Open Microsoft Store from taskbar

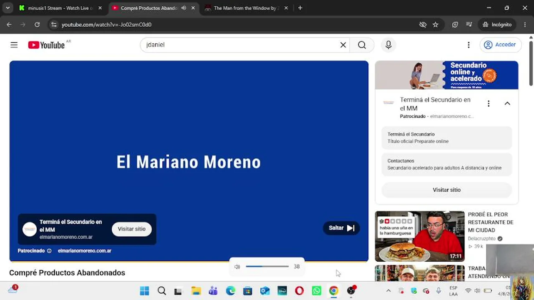pyautogui.click(x=248, y=291)
